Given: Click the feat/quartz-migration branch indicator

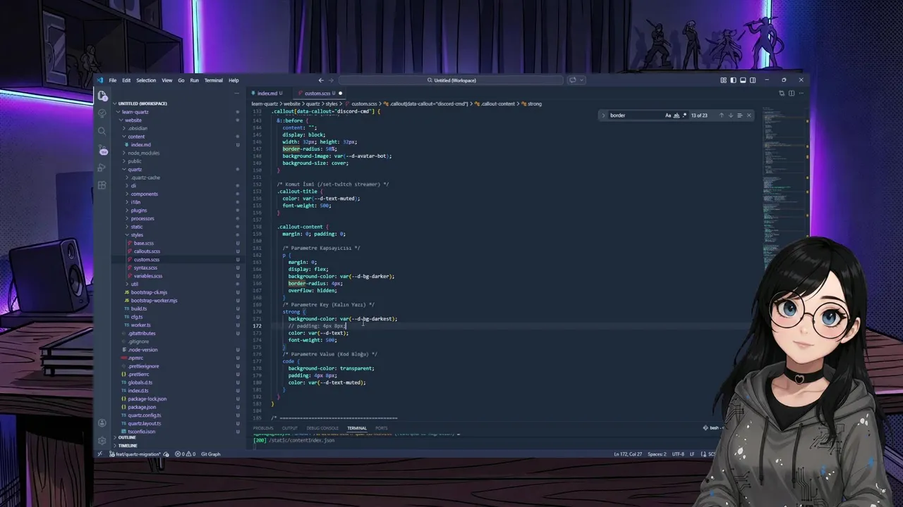Looking at the screenshot, I should tap(135, 454).
